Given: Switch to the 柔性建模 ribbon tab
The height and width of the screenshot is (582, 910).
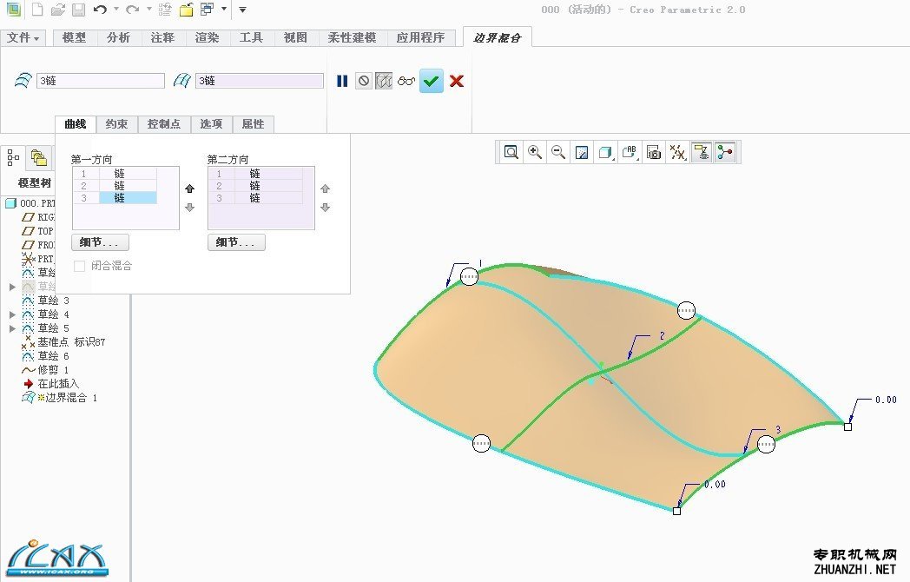Looking at the screenshot, I should (352, 37).
